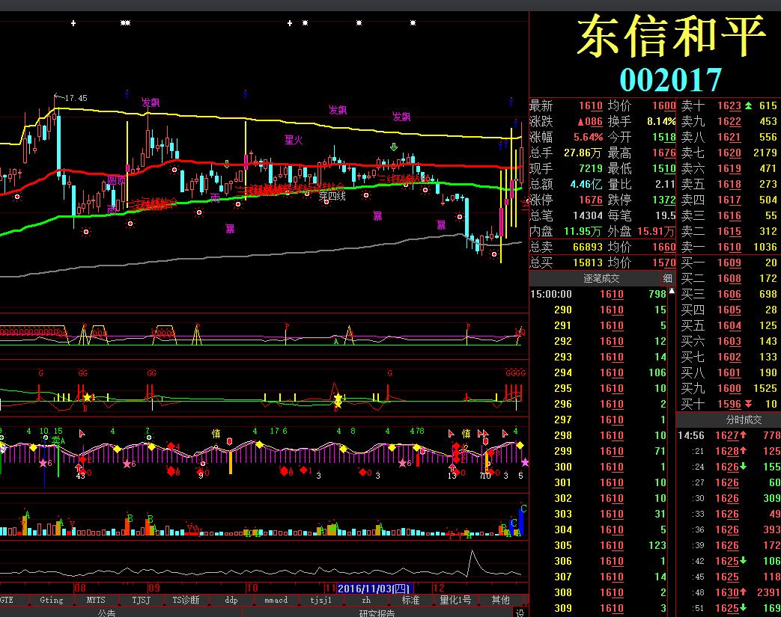Switch to the TS诊断 tab
The image size is (781, 617).
click(186, 600)
